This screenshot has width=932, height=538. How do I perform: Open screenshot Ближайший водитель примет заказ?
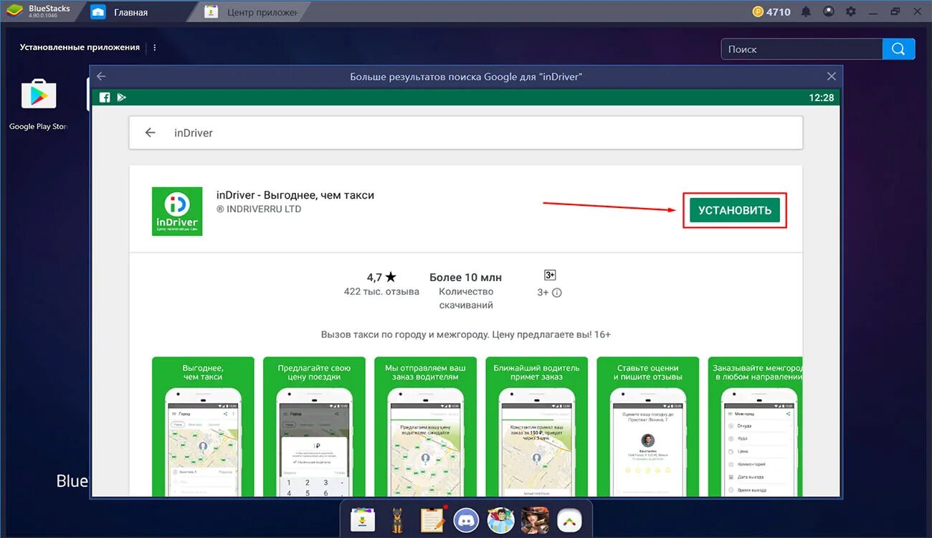pos(537,426)
